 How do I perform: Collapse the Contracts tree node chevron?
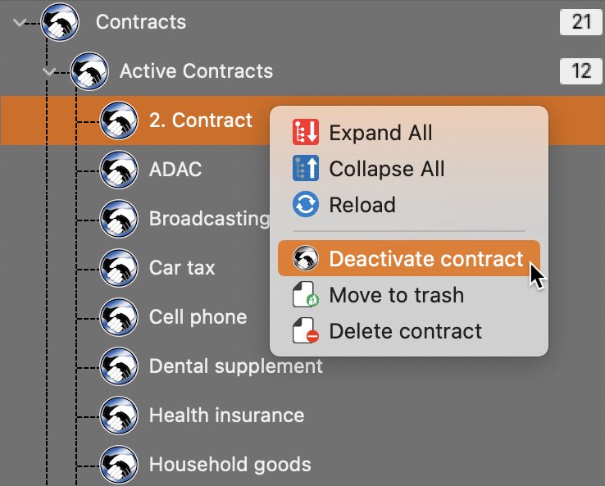20,22
